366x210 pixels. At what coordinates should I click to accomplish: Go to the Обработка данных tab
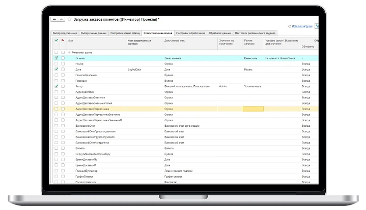pyautogui.click(x=220, y=32)
